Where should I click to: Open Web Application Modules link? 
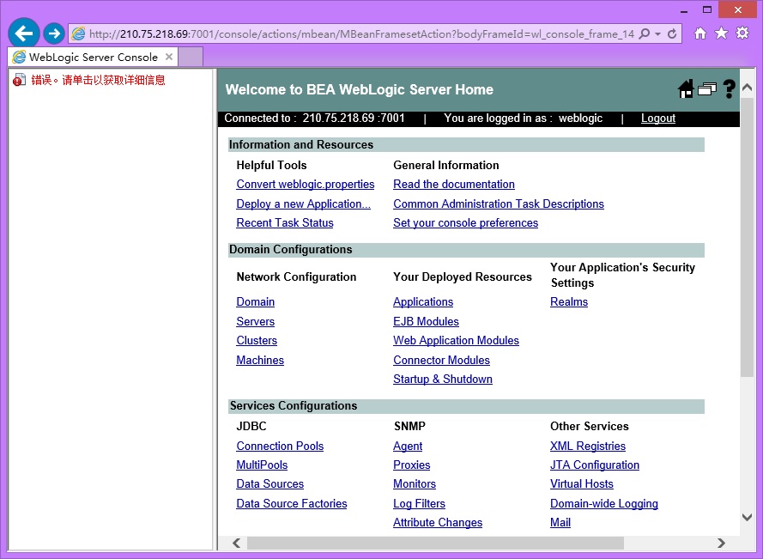[456, 341]
